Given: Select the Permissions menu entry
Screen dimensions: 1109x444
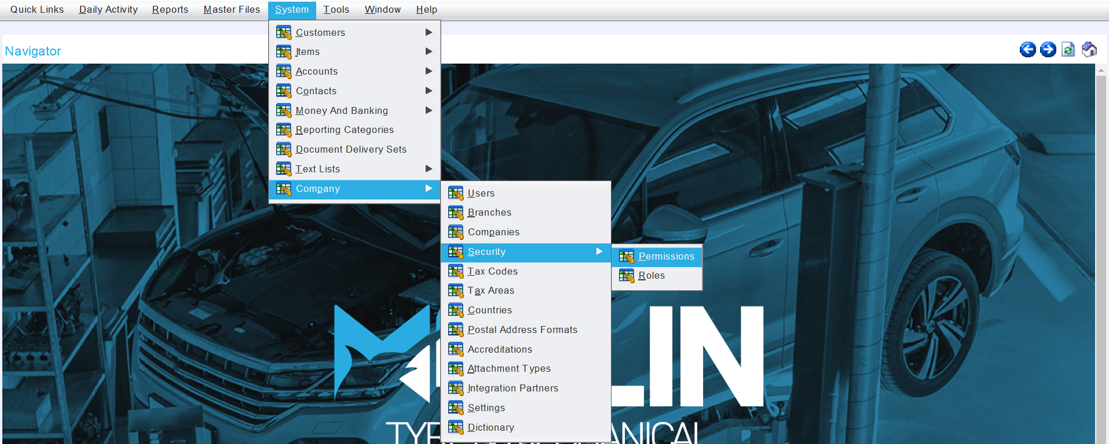Looking at the screenshot, I should [657, 256].
